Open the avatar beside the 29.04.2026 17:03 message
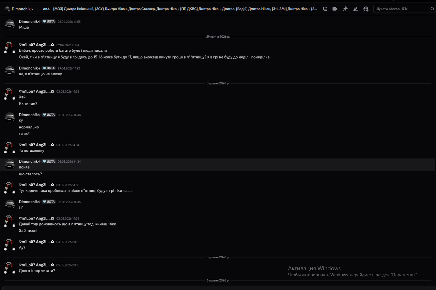Viewport: 436px width, 290px height. tap(10, 48)
